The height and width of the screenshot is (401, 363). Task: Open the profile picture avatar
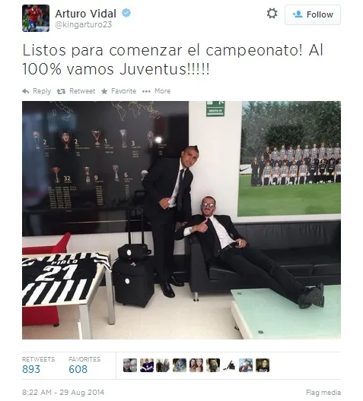click(x=36, y=18)
